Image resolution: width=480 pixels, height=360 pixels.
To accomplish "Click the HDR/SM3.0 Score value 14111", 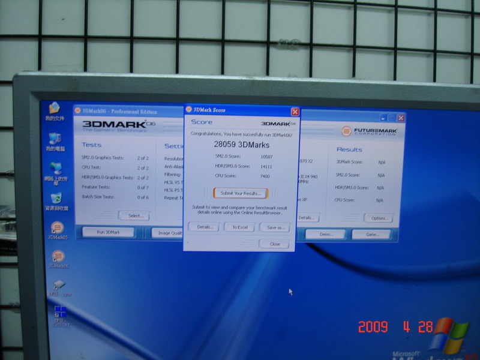I will (x=266, y=167).
